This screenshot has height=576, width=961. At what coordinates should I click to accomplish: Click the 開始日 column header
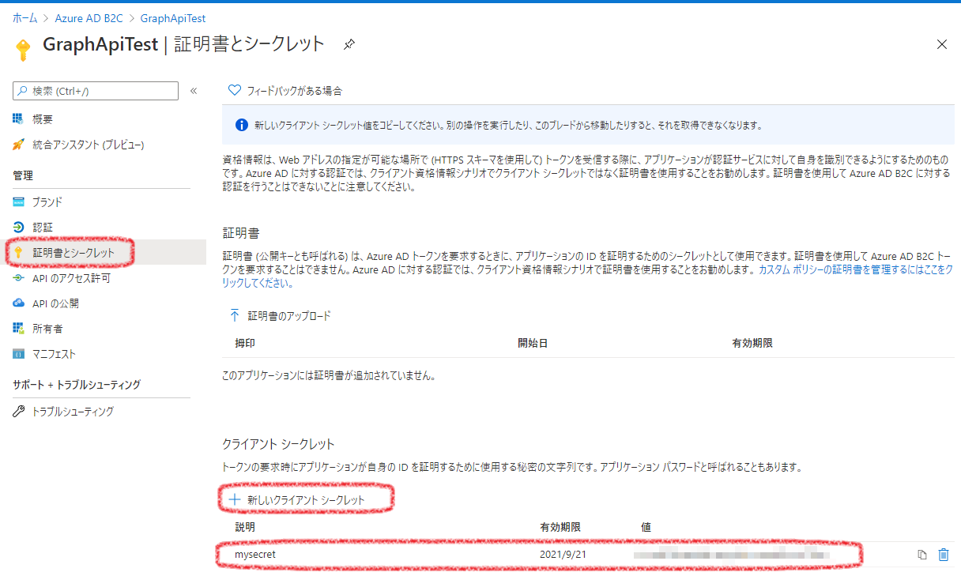(x=533, y=344)
